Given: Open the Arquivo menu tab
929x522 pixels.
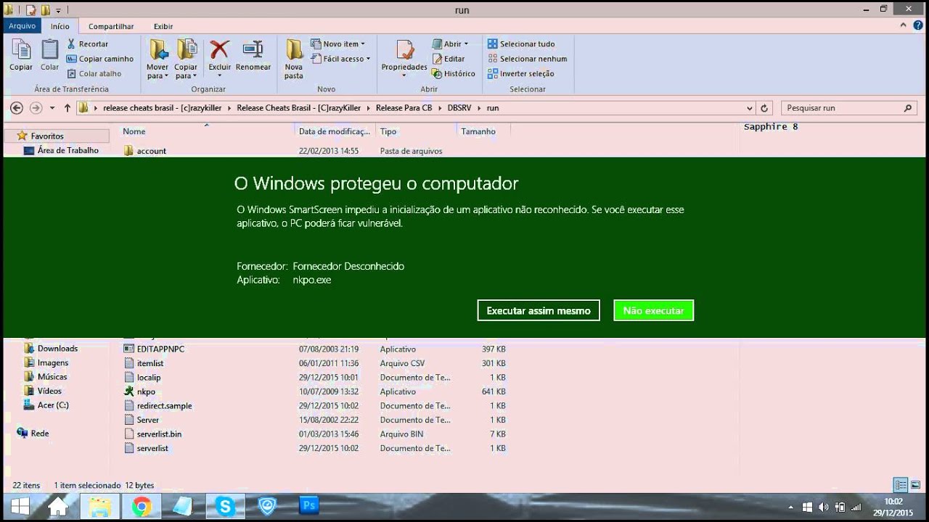Looking at the screenshot, I should pyautogui.click(x=22, y=25).
